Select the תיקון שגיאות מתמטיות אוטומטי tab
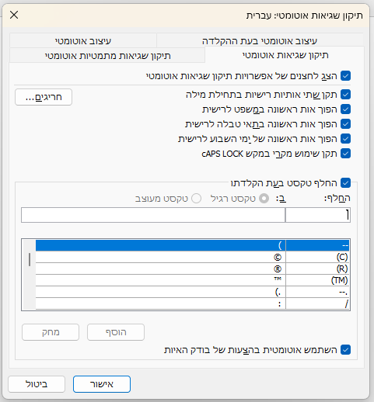Image resolution: width=374 pixels, height=402 pixels. (x=107, y=55)
